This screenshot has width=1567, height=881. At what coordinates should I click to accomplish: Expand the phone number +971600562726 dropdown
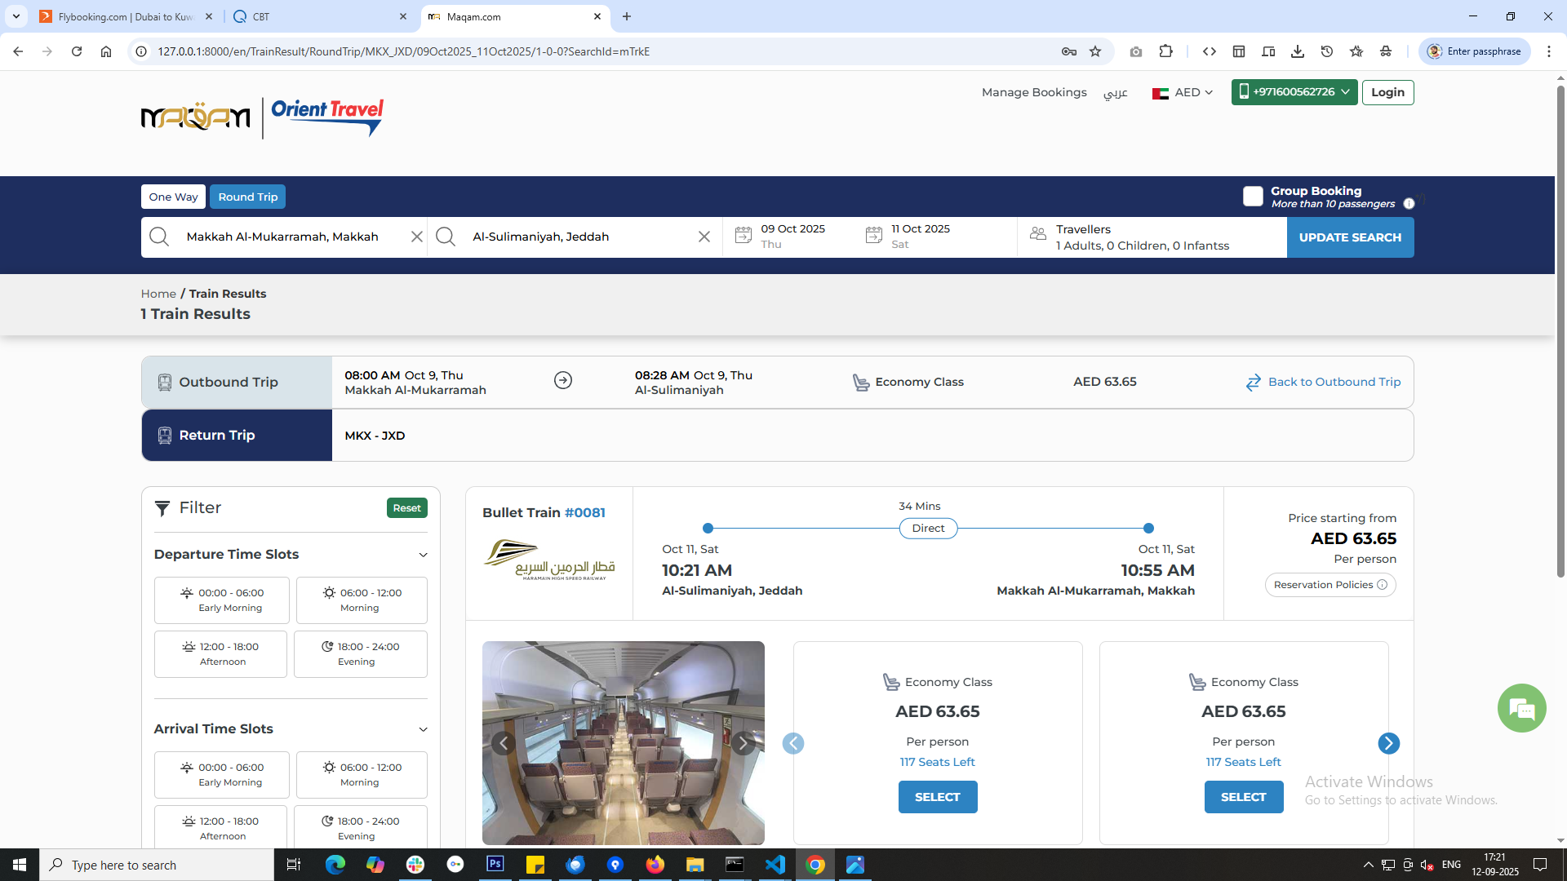point(1294,92)
